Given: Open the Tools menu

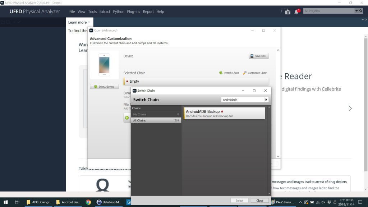Looking at the screenshot, I should point(92,11).
